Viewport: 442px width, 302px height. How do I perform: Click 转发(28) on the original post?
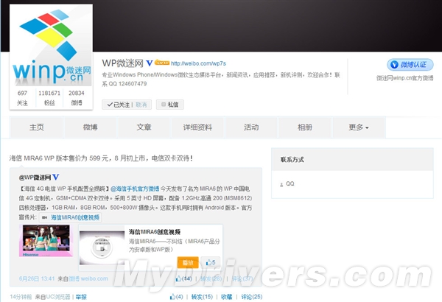click(x=211, y=278)
